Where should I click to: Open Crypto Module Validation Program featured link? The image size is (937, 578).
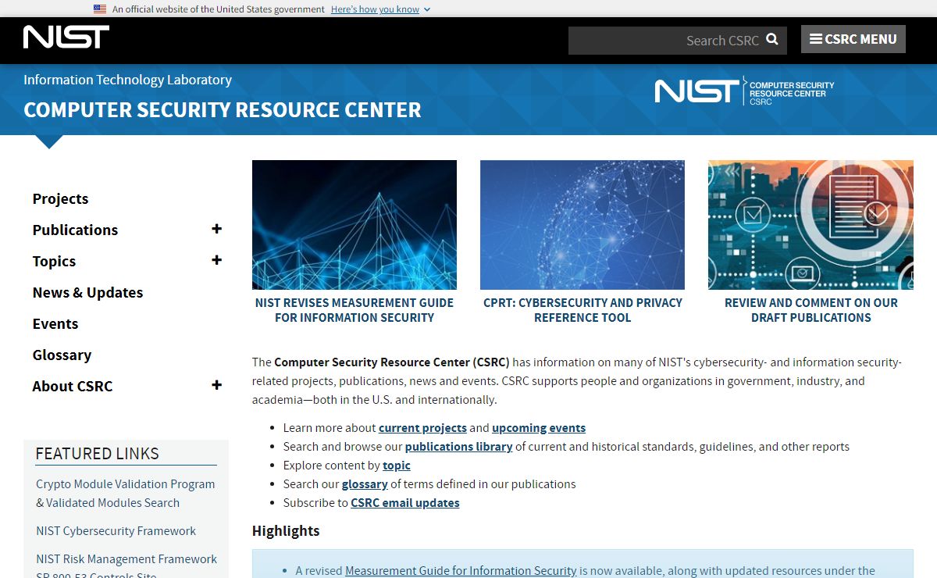coord(126,484)
